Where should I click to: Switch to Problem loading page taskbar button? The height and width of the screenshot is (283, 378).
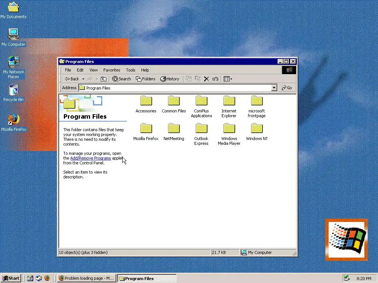point(87,279)
